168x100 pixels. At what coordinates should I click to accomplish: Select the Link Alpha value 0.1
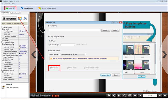(x=19, y=76)
